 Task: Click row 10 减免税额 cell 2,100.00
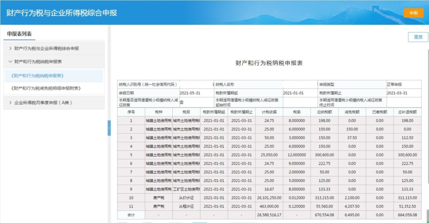click(352, 198)
